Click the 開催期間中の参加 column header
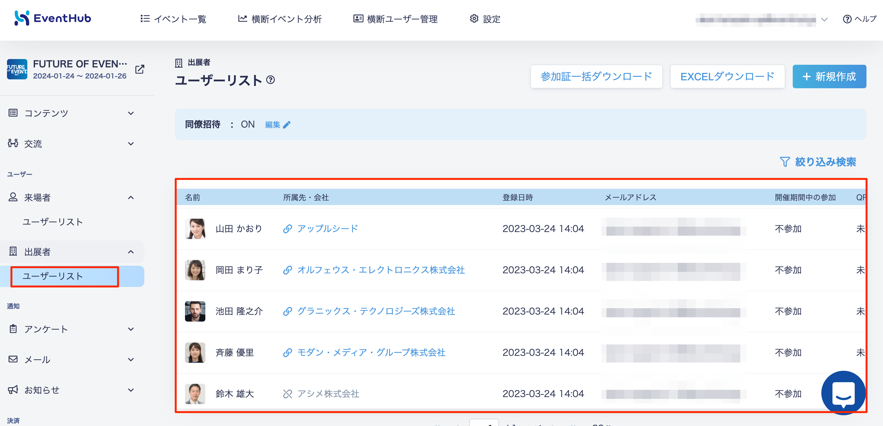 [805, 197]
